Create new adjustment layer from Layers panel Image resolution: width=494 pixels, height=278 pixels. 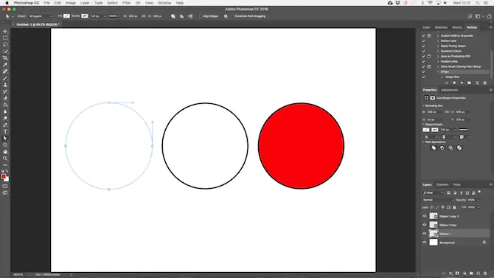(x=465, y=274)
